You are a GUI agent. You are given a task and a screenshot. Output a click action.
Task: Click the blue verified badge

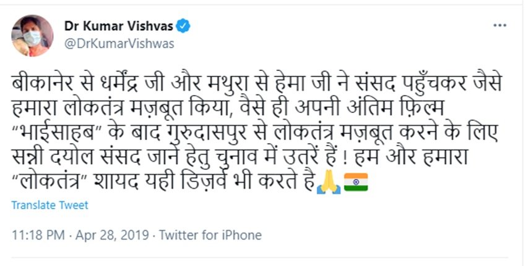pyautogui.click(x=184, y=27)
